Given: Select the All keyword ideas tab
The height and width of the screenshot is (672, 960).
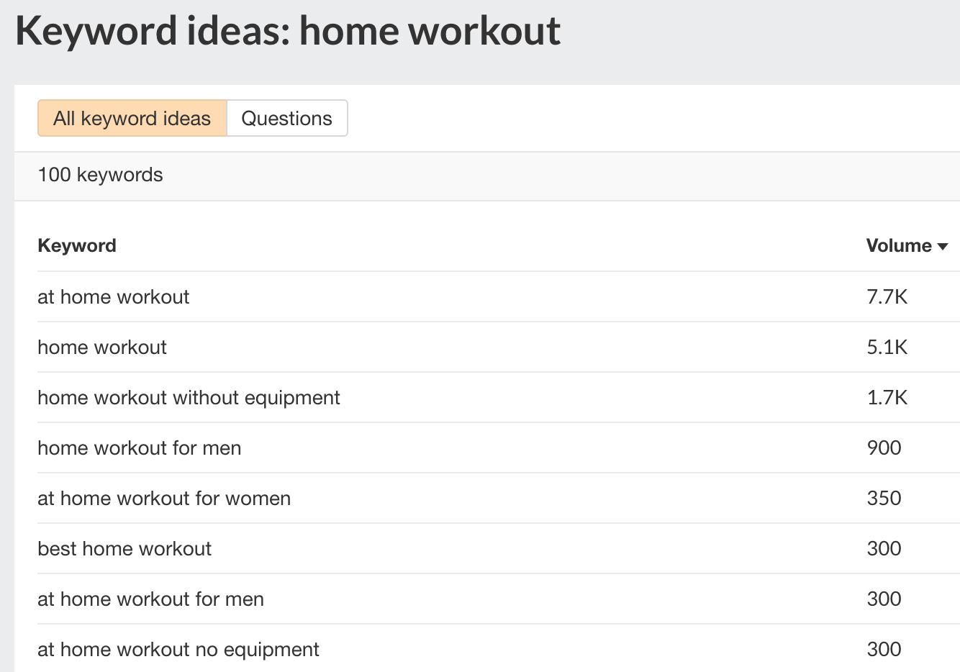Looking at the screenshot, I should [132, 118].
